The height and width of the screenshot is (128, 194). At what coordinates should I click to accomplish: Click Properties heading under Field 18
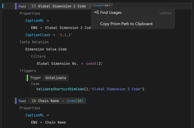30,108
